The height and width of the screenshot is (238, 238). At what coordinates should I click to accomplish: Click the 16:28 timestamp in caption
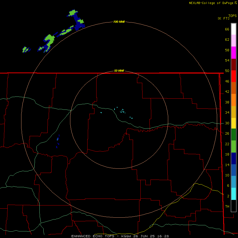pos(163,236)
